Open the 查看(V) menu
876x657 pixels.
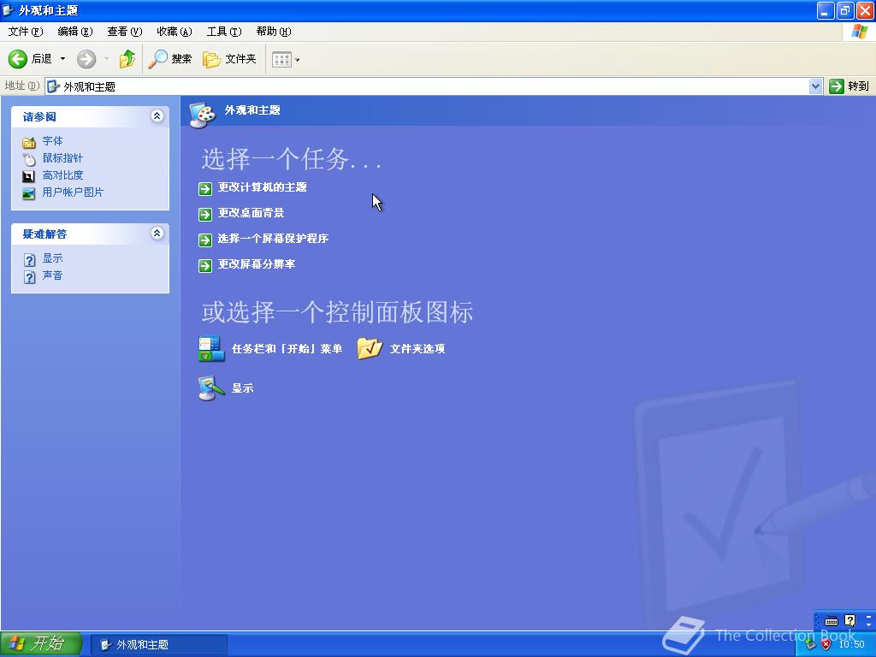point(125,32)
